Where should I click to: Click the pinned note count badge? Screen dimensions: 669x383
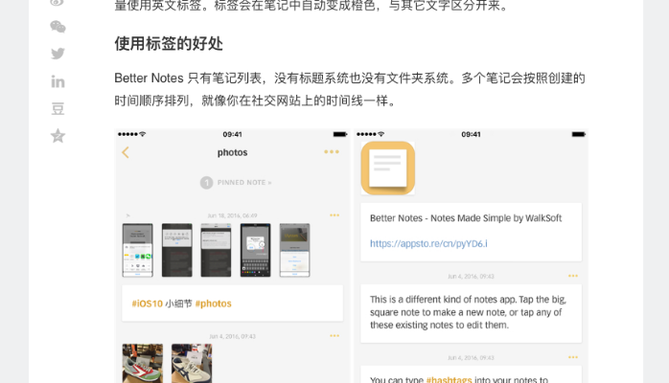[206, 183]
